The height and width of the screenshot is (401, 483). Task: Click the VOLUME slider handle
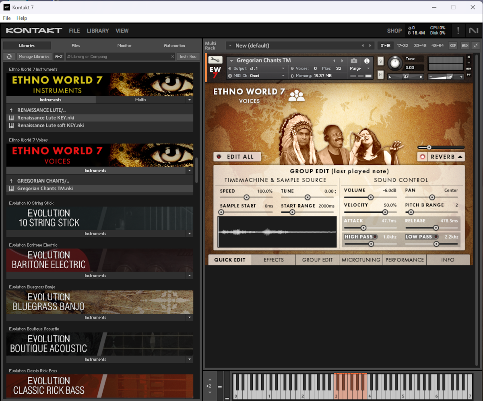pos(371,197)
